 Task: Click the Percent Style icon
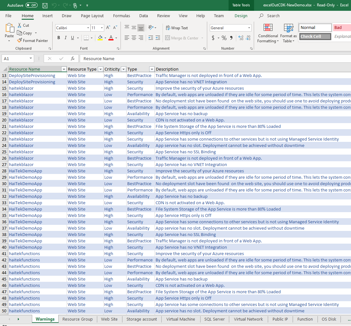click(x=224, y=38)
